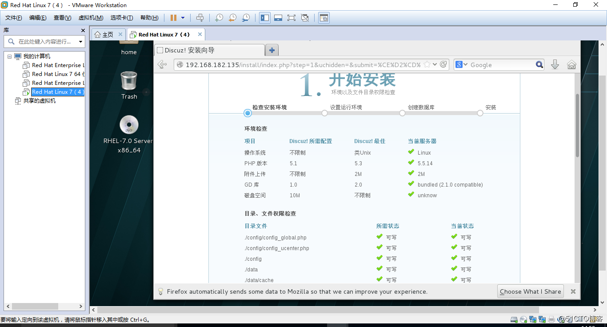Click the printer status bar icon

pos(551,319)
